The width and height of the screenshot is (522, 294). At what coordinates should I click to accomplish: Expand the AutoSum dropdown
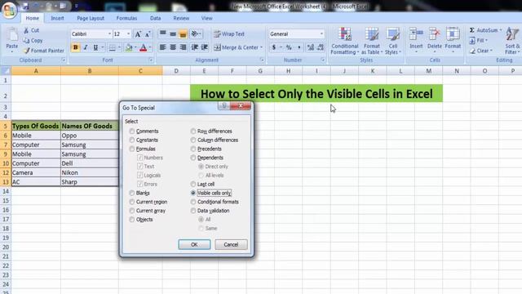click(500, 30)
